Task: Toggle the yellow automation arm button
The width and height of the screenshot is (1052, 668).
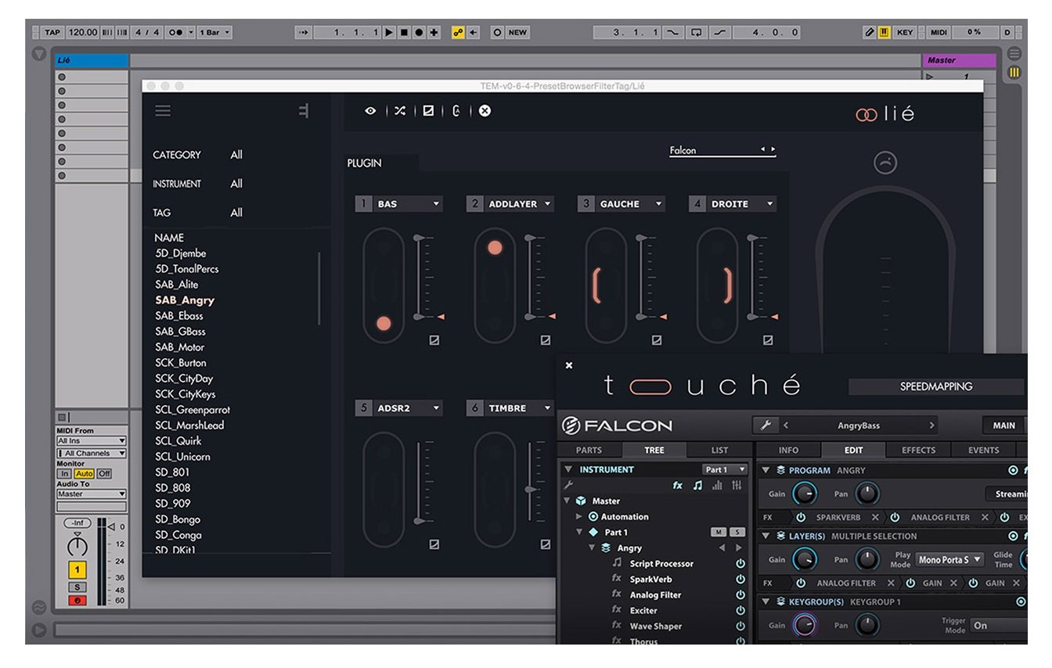Action: pos(459,32)
